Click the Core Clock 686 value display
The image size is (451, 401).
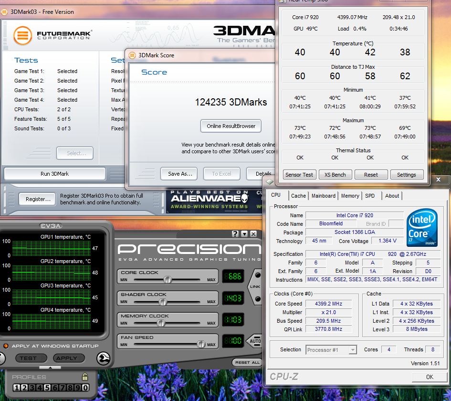(233, 276)
